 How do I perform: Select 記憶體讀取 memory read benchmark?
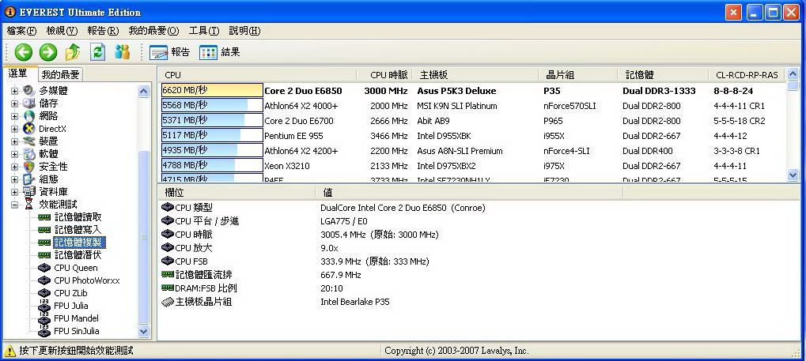tap(78, 217)
